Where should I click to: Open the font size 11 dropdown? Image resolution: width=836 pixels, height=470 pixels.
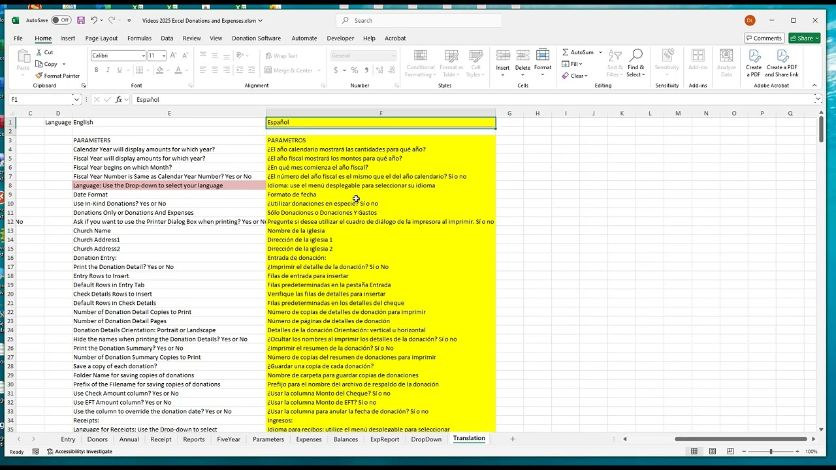[x=163, y=55]
